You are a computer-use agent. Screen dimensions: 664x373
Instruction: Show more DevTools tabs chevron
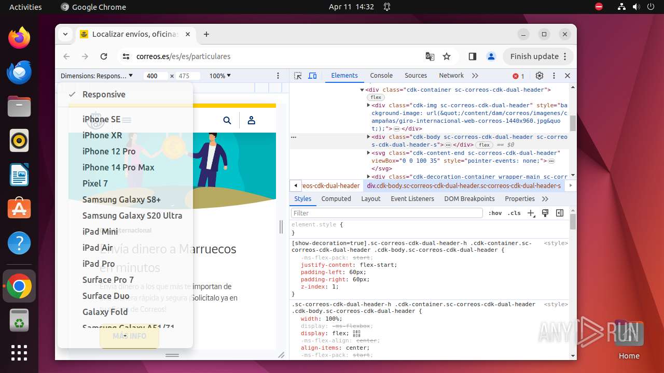tap(475, 76)
